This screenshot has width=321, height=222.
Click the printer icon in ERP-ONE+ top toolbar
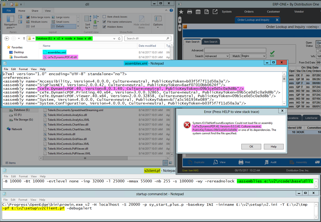[x=190, y=12]
